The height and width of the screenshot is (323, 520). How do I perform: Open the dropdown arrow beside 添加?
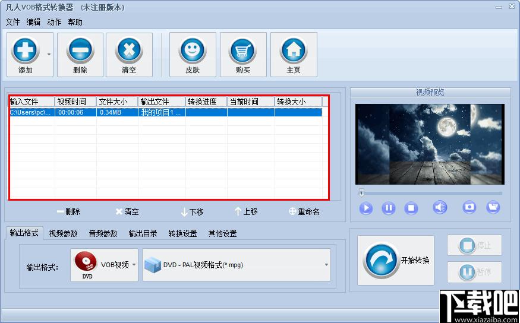pos(49,55)
